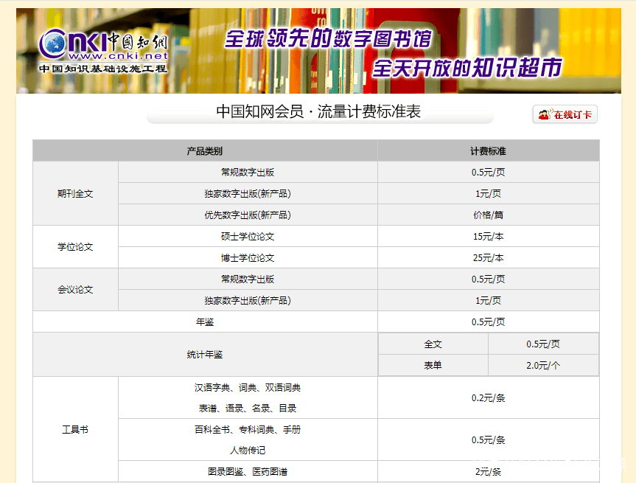The height and width of the screenshot is (483, 636).
Task: Select 常规数字出版 under 会议论文
Action: (x=248, y=279)
